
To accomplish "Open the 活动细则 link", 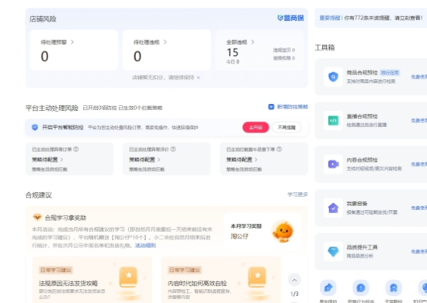I will [x=145, y=246].
